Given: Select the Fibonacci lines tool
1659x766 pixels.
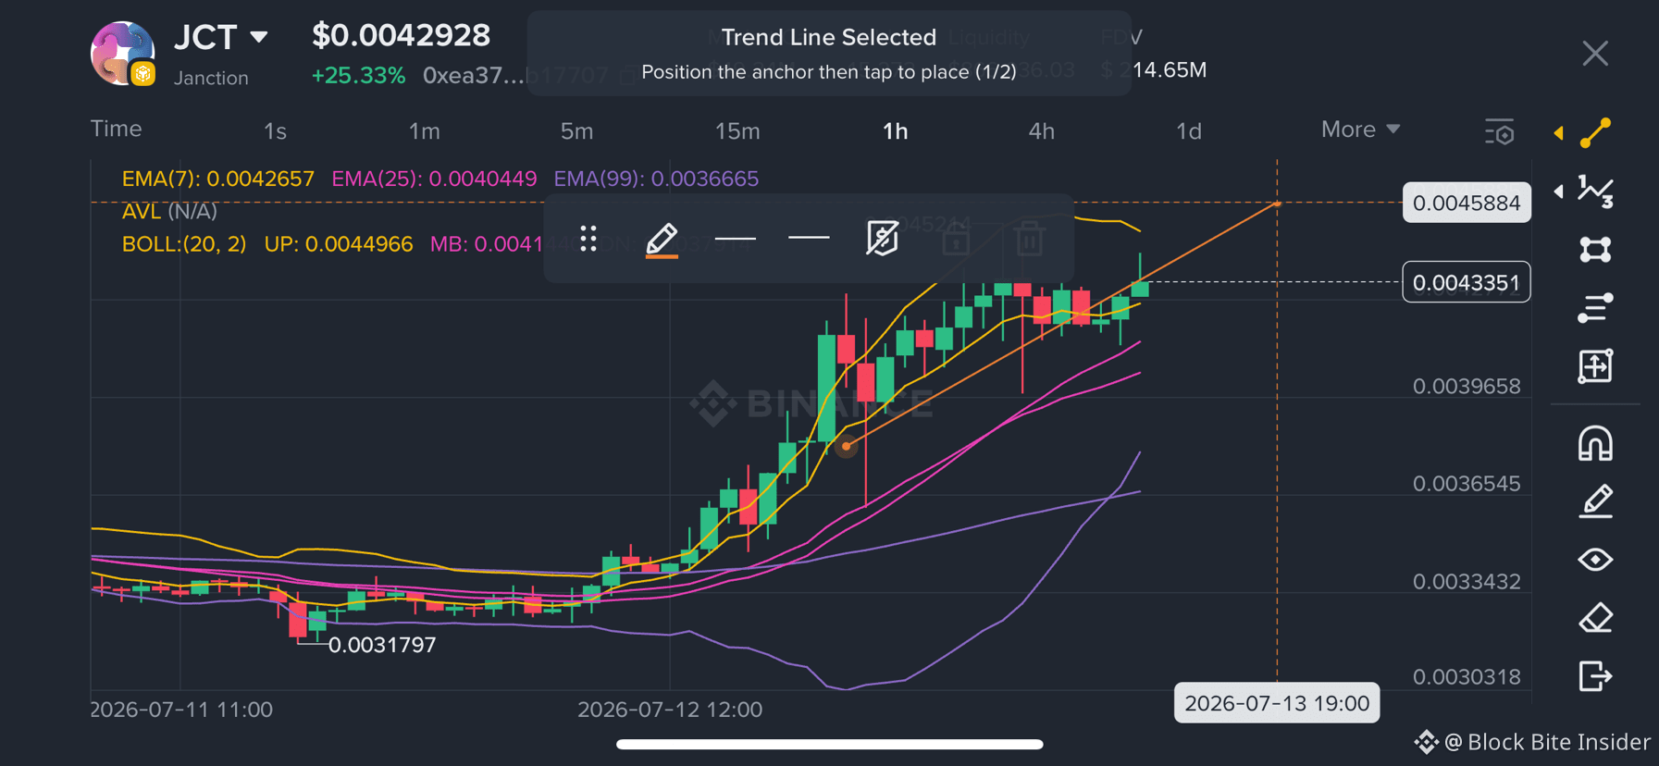Looking at the screenshot, I should pos(1596,308).
